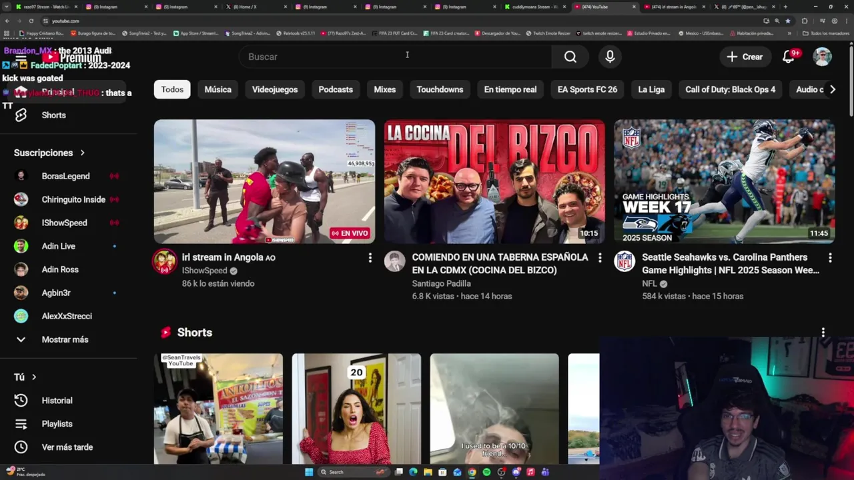Viewport: 854px width, 480px height.
Task: Open File Explorer from the taskbar
Action: (x=428, y=472)
